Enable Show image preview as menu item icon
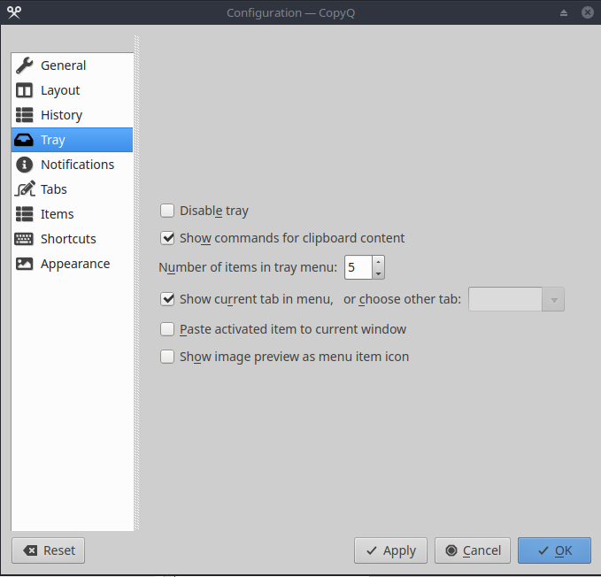 pos(167,357)
